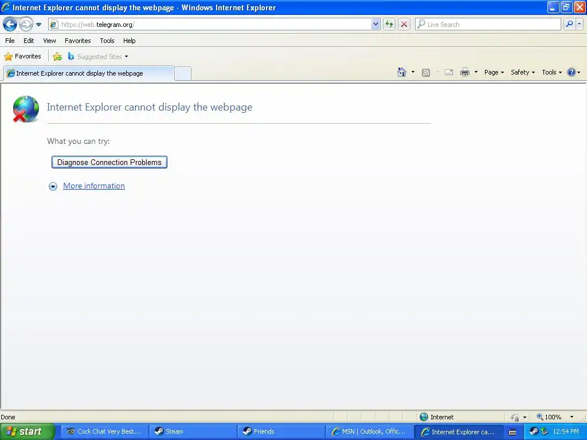Click the Forward navigation arrow
The image size is (587, 440).
(26, 24)
